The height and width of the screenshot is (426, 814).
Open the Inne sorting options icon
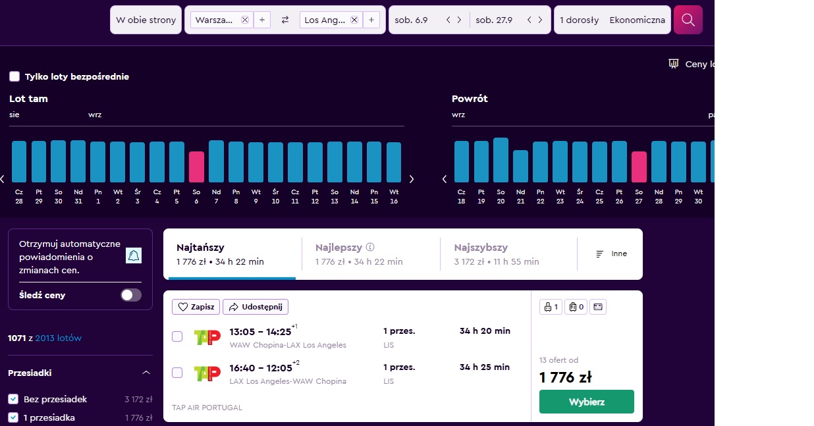click(x=600, y=253)
